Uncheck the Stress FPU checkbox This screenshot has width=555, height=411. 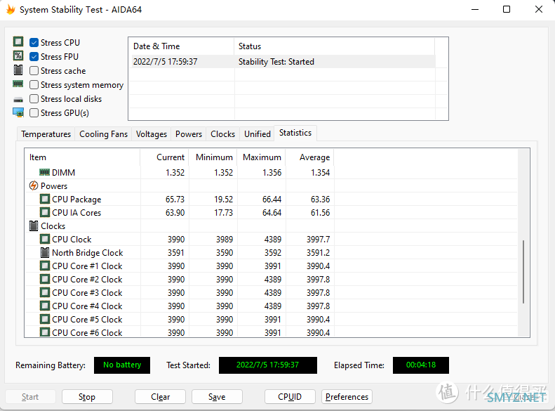(x=34, y=56)
